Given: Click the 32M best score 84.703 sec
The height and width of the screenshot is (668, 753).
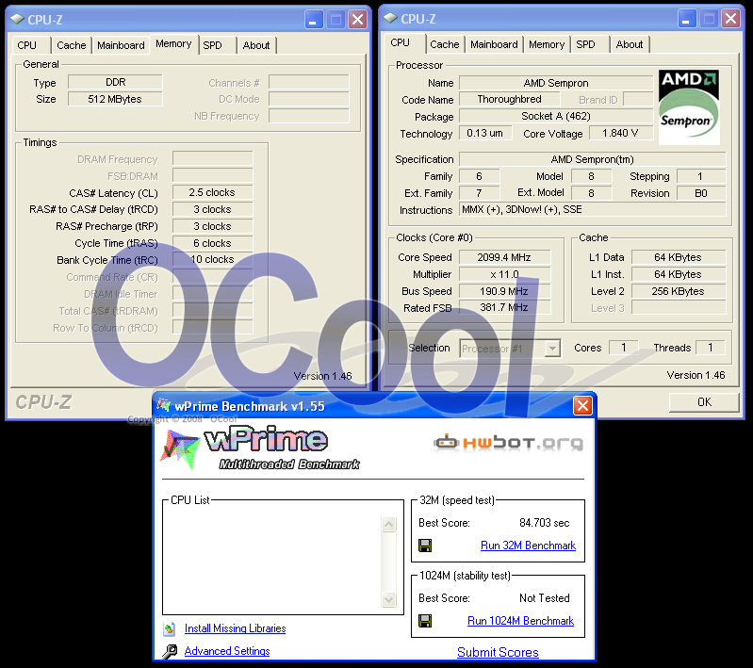Looking at the screenshot, I should click(544, 523).
